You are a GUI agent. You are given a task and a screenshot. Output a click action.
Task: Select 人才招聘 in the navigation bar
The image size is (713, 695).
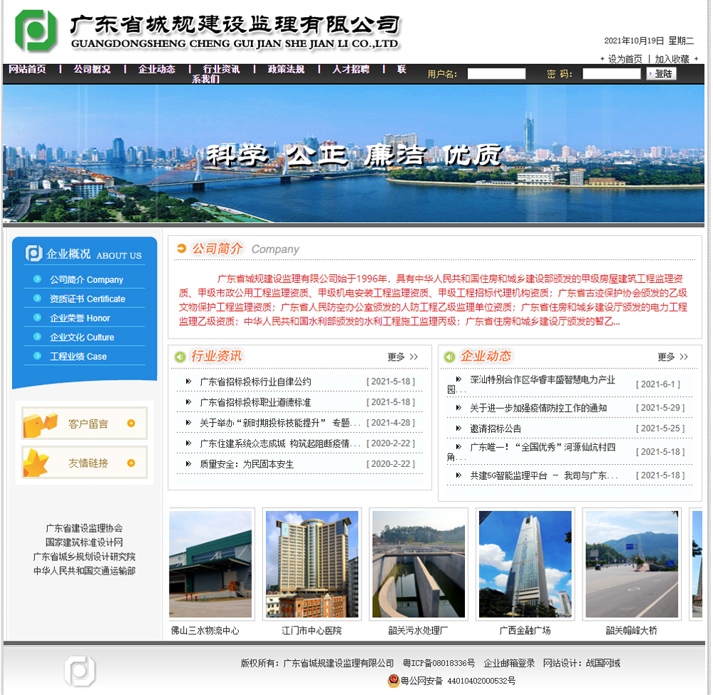(x=351, y=69)
